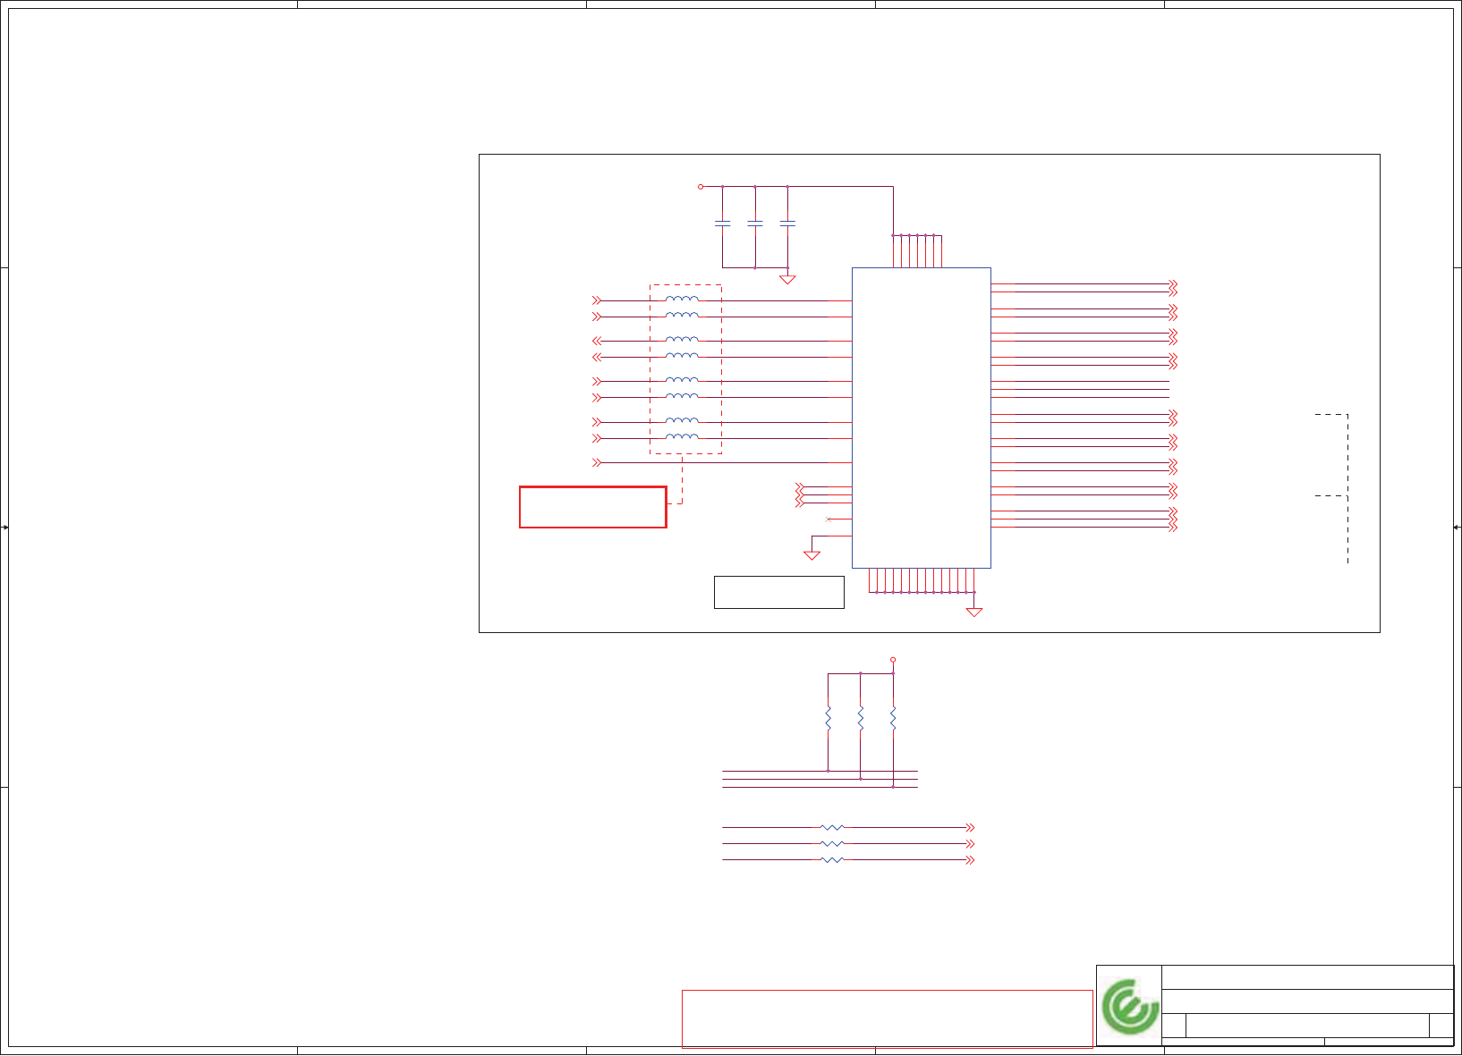Viewport: 1462px width, 1056px height.
Task: Click the input port arrow on the line just below the dashed inductor box
Action: (597, 462)
